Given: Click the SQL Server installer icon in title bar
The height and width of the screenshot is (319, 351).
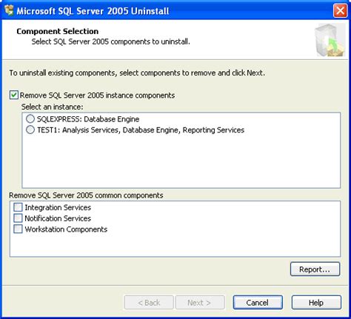Looking at the screenshot, I should (9, 10).
